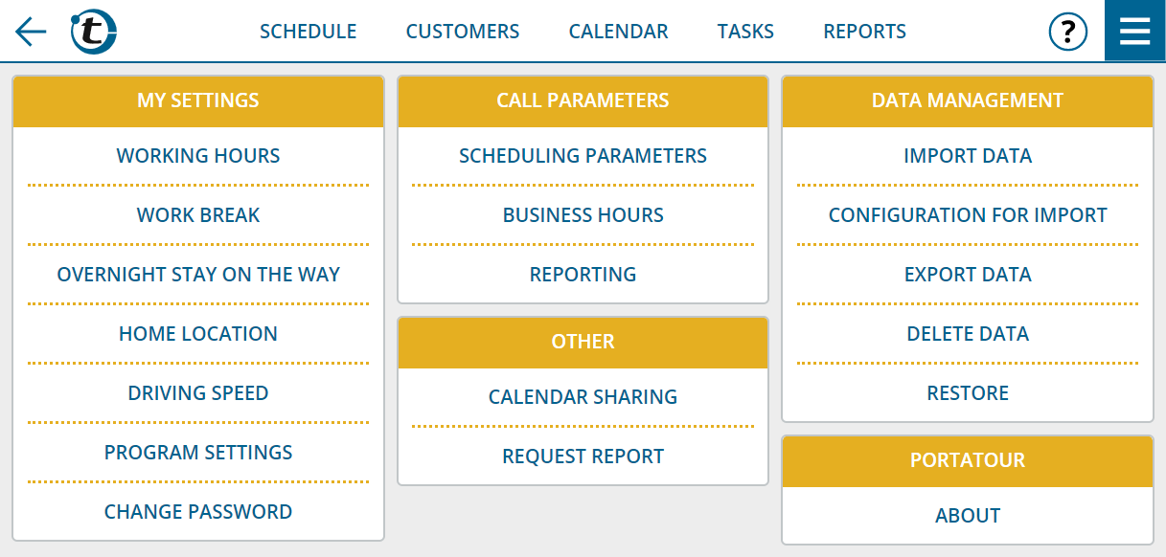Screen dimensions: 1166x557
Task: Go to the Schedule tab
Action: pos(308,32)
